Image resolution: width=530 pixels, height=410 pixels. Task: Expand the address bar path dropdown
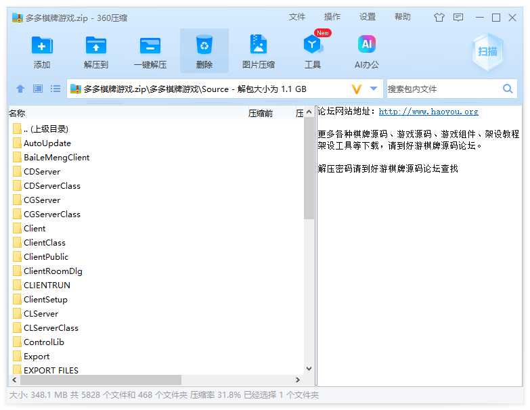374,89
